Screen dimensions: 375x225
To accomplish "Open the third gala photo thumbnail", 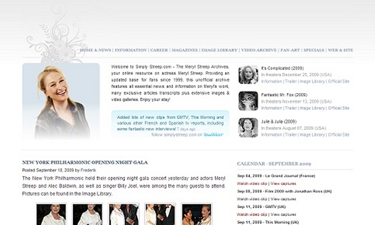I will point(124,214).
